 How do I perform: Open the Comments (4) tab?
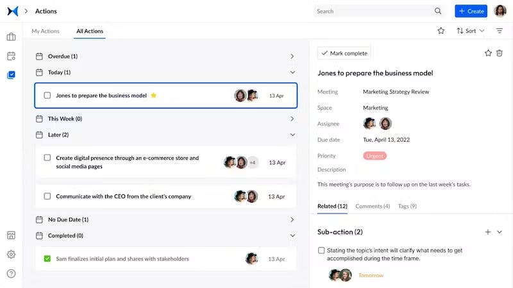(373, 206)
